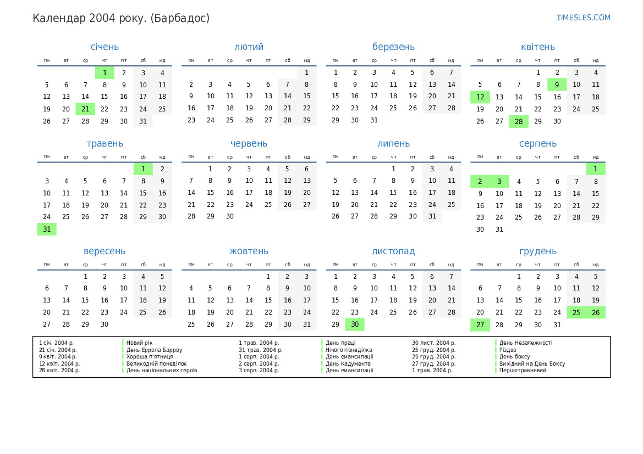
Task: Click August 31 in серпень
Action: 499,229
